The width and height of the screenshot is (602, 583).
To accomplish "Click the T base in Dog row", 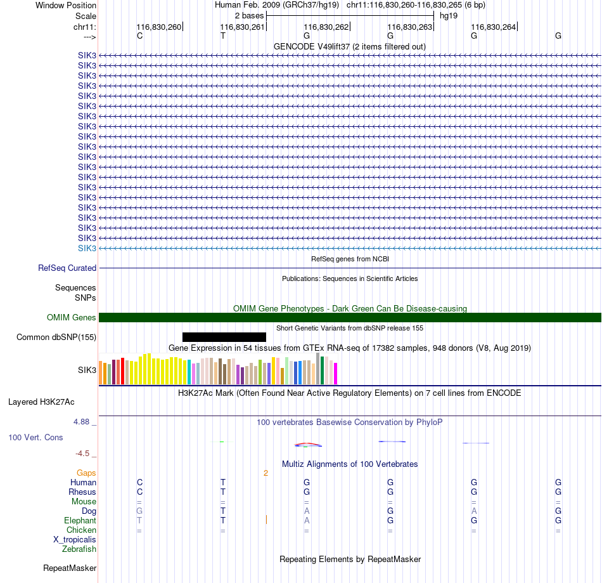I will [x=223, y=511].
